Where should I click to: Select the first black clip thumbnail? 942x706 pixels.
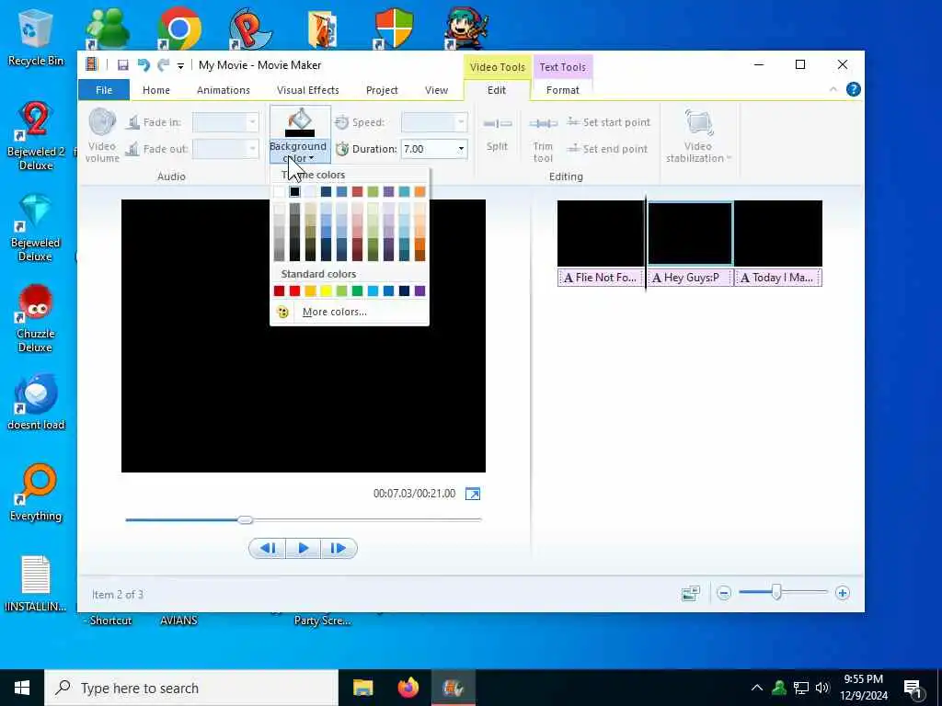[x=601, y=233]
